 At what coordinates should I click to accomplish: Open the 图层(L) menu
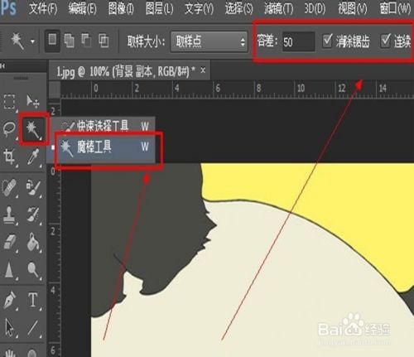[159, 9]
